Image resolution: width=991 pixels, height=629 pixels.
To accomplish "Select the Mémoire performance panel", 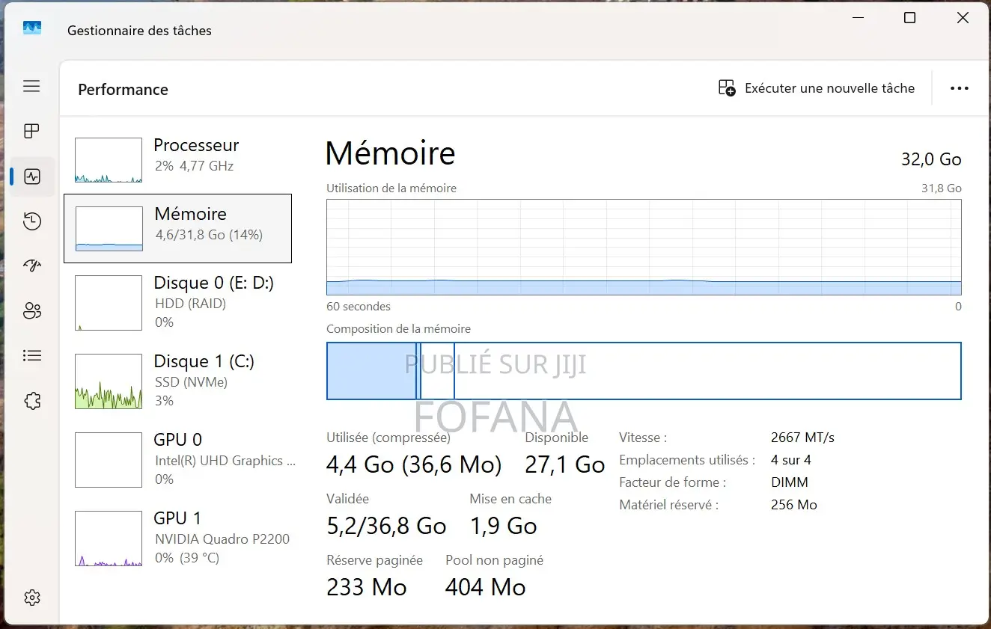I will (x=177, y=228).
